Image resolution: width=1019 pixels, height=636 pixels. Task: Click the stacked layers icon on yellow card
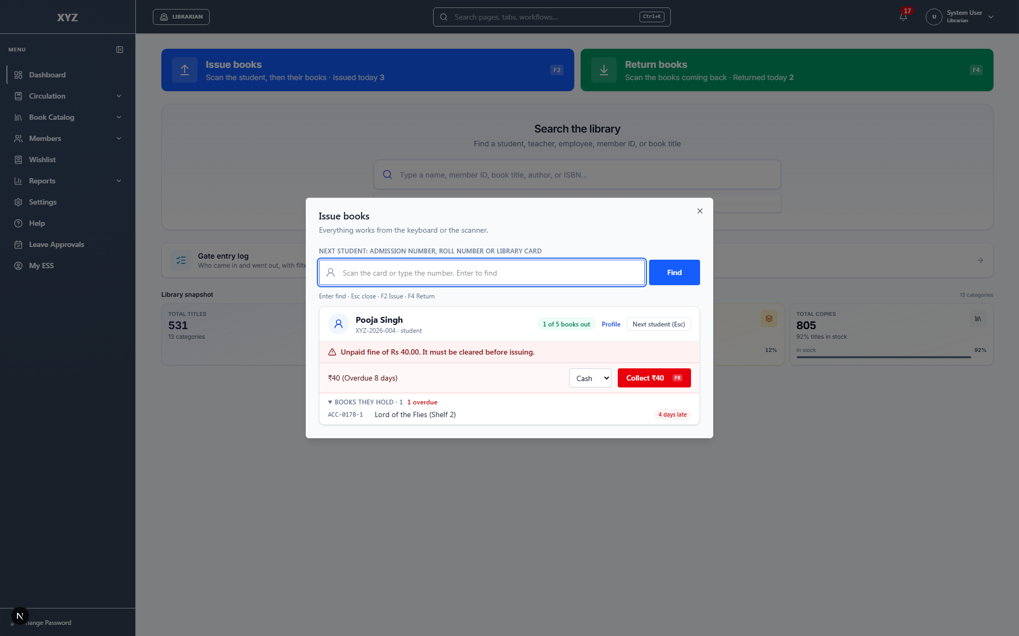(769, 319)
